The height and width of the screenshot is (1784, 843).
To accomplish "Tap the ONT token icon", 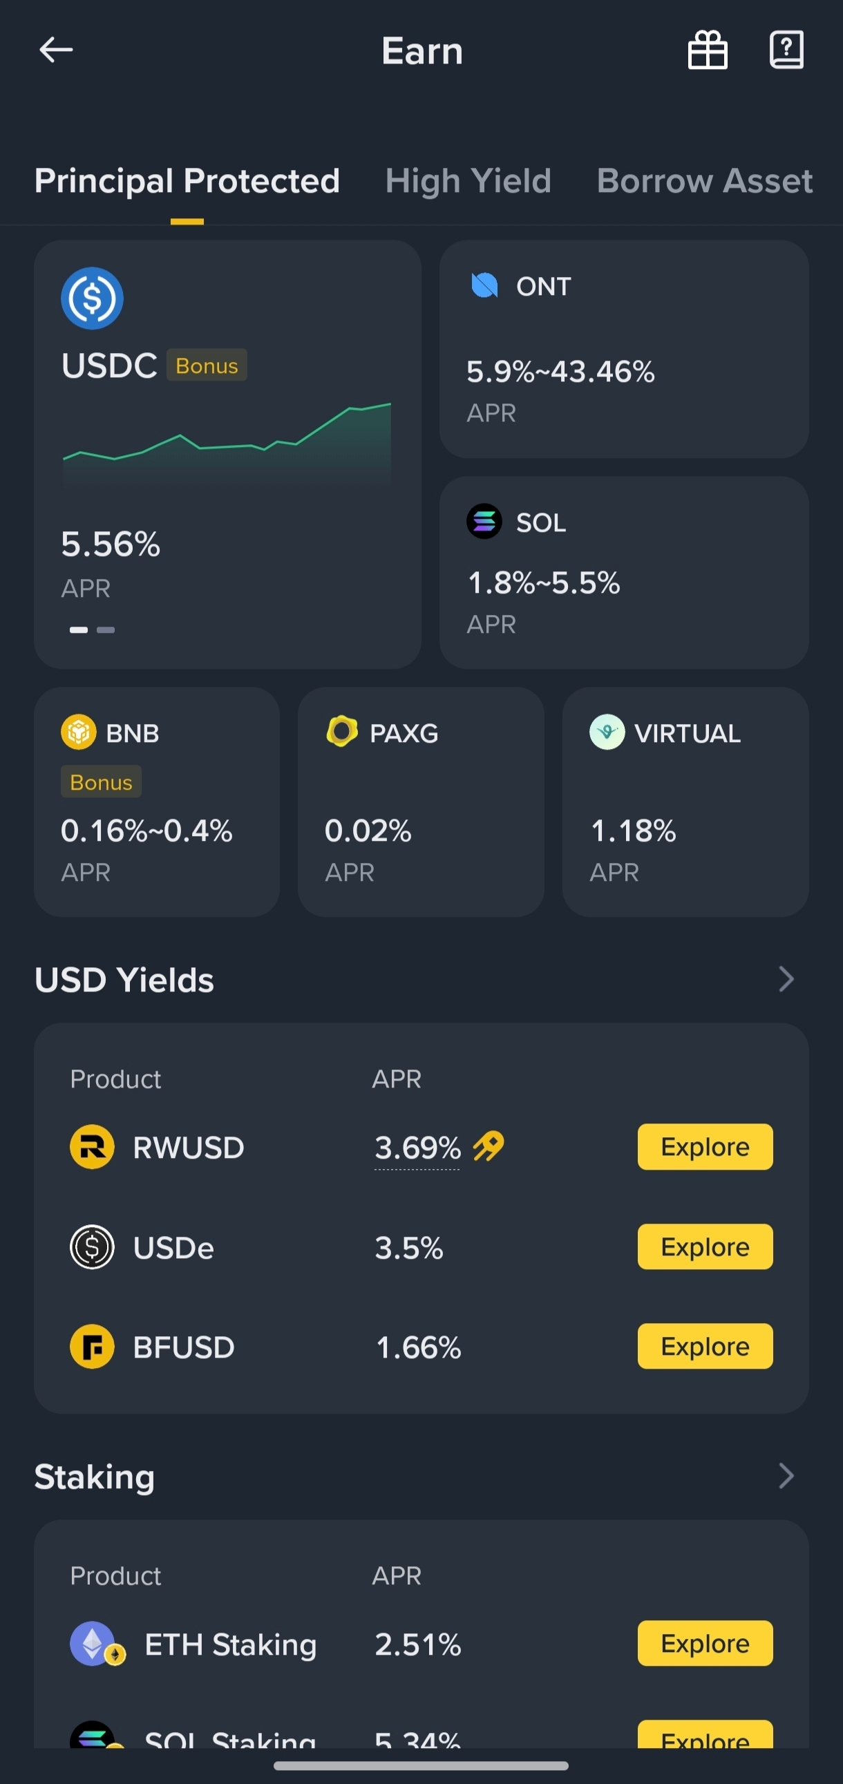I will [x=484, y=285].
